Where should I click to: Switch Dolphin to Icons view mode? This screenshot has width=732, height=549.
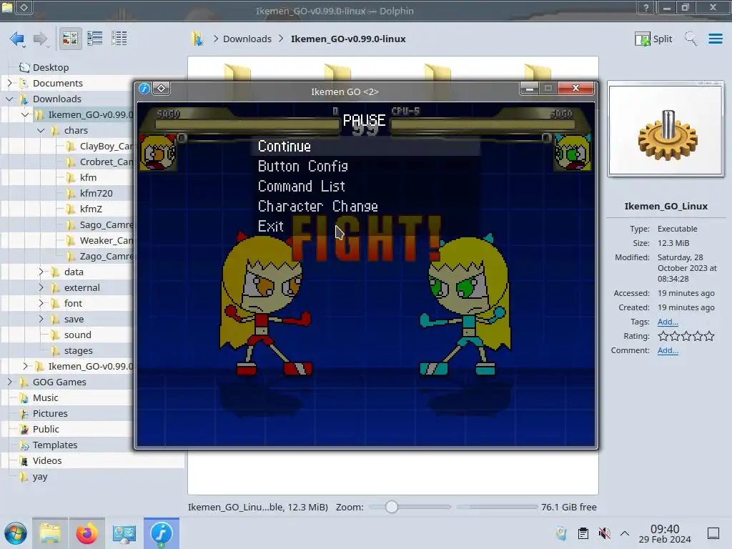point(70,39)
